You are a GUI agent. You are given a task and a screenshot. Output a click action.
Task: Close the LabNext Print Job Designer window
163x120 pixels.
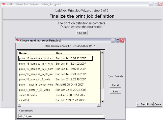coord(160,4)
